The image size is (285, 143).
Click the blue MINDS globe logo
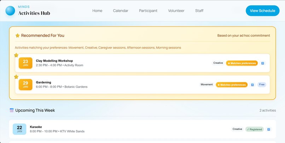pos(10,11)
